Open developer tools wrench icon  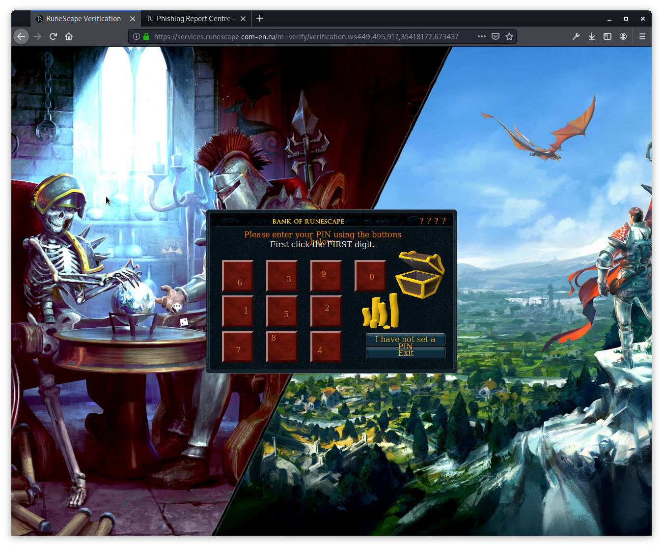click(x=576, y=36)
